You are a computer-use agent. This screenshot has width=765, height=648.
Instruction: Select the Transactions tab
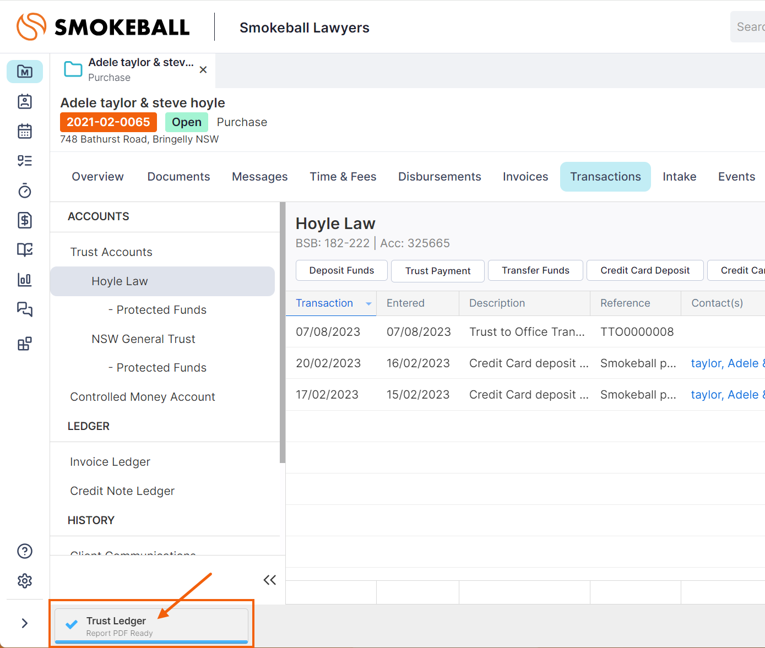(605, 177)
